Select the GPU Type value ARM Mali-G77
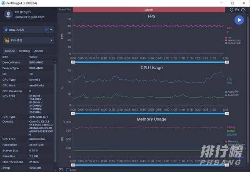This screenshot has width=250, height=172. pyautogui.click(x=39, y=117)
